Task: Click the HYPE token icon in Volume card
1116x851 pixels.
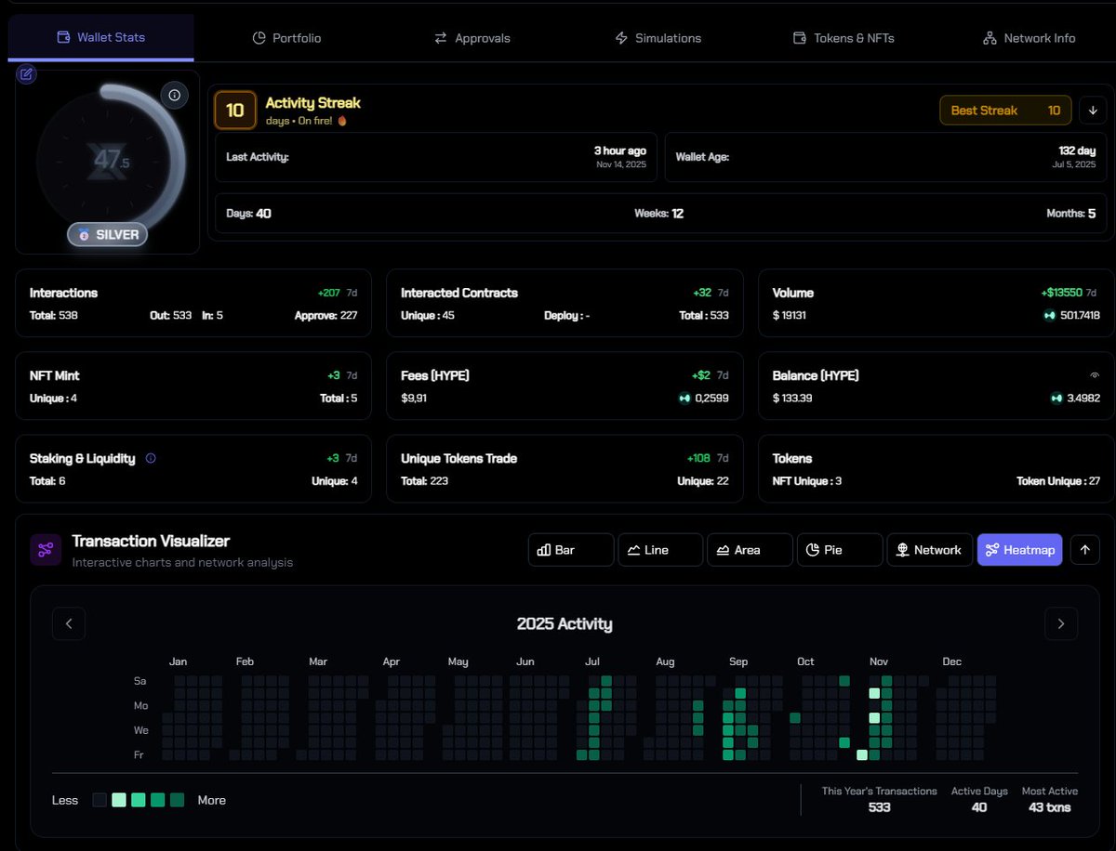Action: 1049,316
